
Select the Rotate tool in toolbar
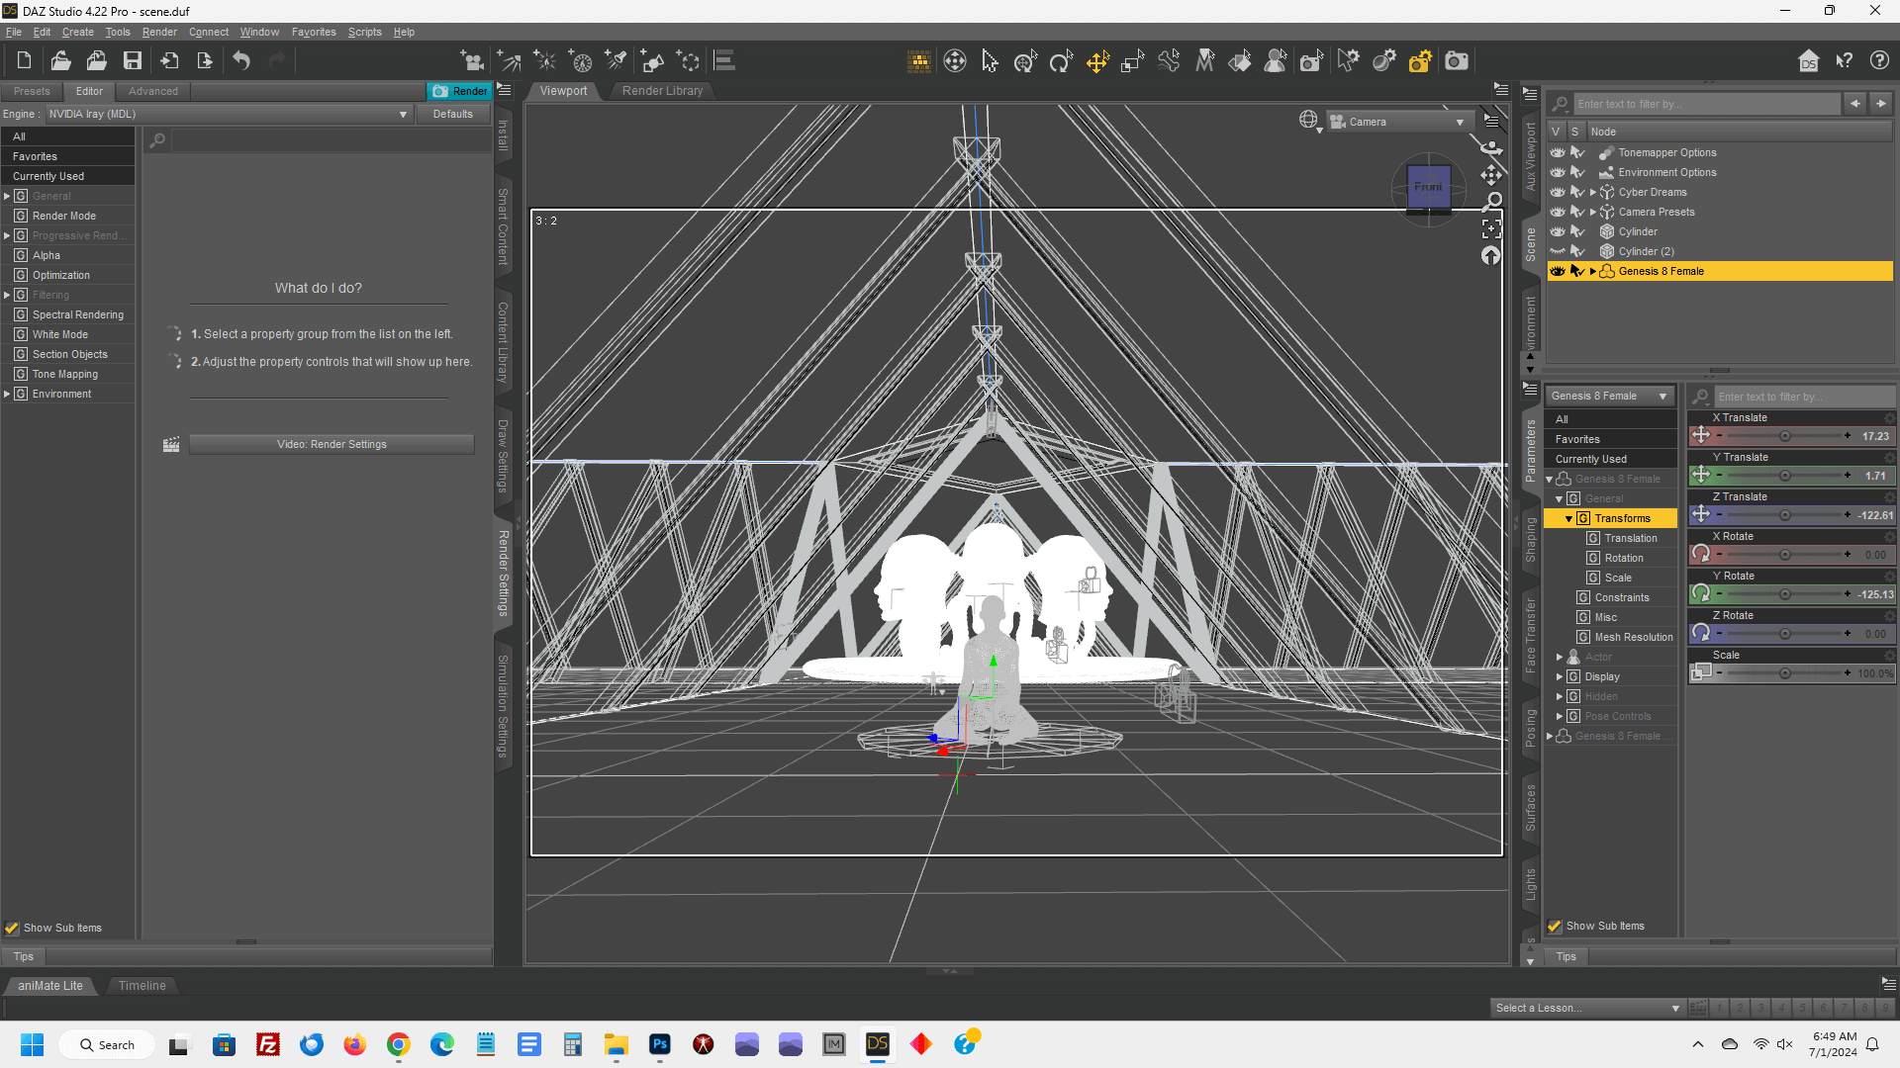1061,61
